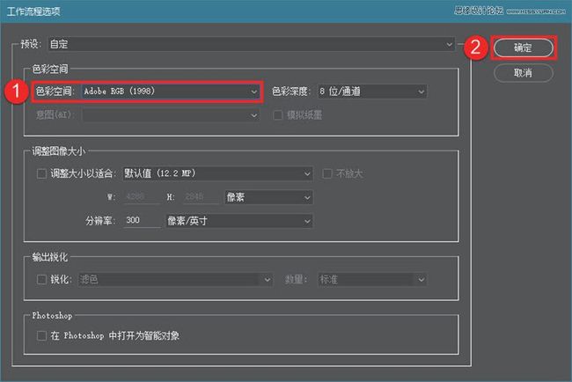
Task: Enable the 锐化 checkbox
Action: 41,280
